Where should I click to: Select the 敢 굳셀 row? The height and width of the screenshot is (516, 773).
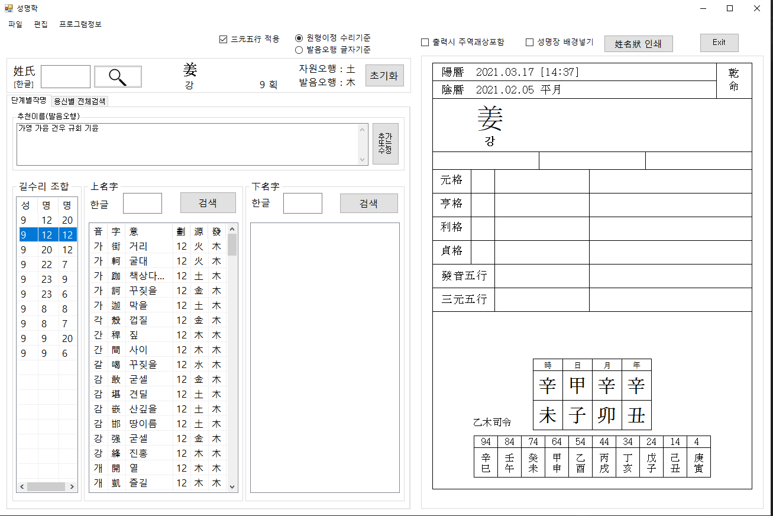[x=158, y=379]
